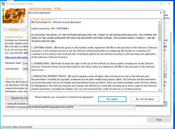Click the Serial Number input field

tap(25, 69)
